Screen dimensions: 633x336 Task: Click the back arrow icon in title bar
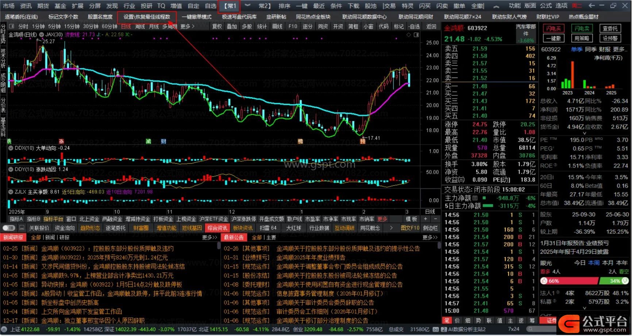(x=592, y=5)
